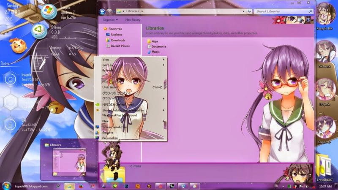Open the Help question mark icon
The width and height of the screenshot is (338, 190).
point(308,20)
